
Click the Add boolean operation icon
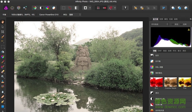(173, 8)
